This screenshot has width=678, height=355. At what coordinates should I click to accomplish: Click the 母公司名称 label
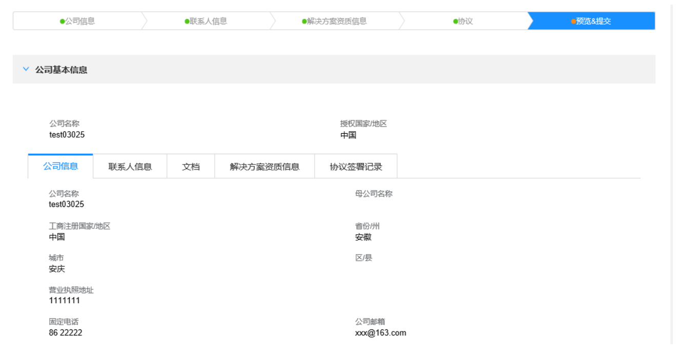tap(374, 194)
